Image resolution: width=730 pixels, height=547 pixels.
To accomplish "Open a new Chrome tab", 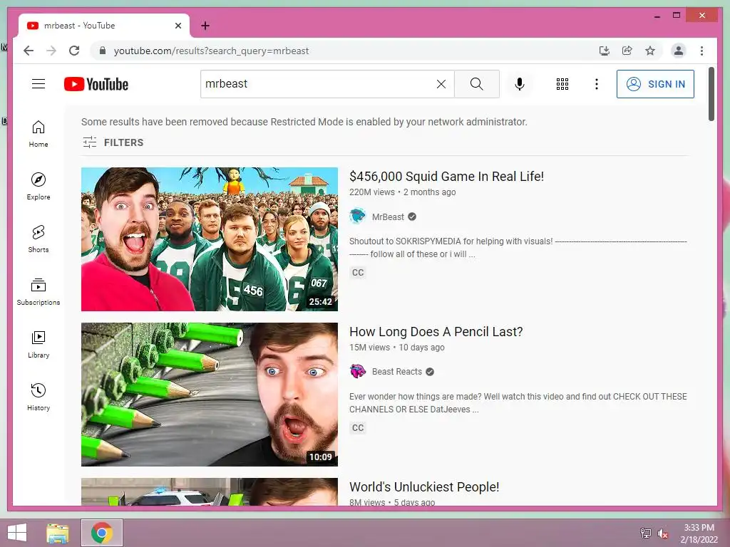I will pyautogui.click(x=205, y=26).
